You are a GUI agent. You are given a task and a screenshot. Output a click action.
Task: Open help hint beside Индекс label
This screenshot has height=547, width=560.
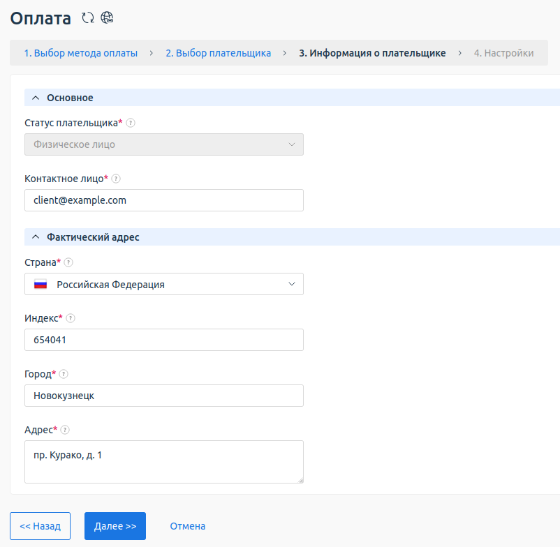pyautogui.click(x=71, y=318)
